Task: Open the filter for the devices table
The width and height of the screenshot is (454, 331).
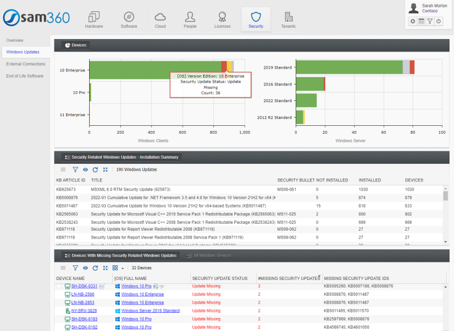Action: click(75, 268)
